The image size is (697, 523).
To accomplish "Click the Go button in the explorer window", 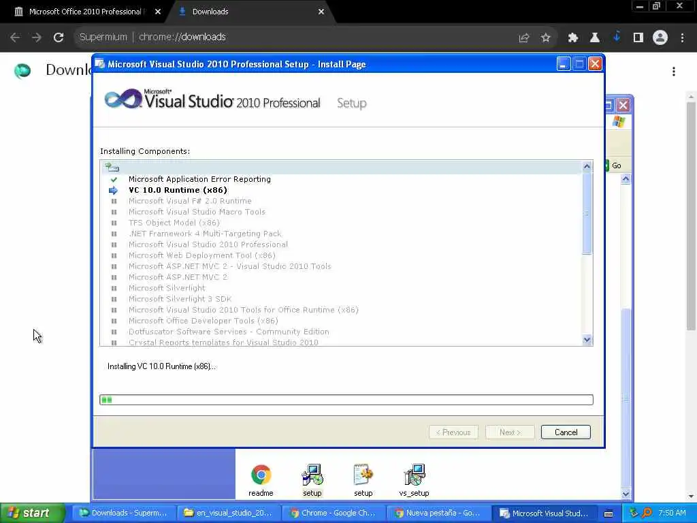I will [x=614, y=166].
